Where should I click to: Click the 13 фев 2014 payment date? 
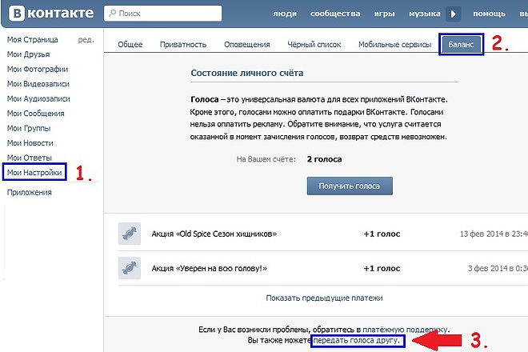[494, 234]
